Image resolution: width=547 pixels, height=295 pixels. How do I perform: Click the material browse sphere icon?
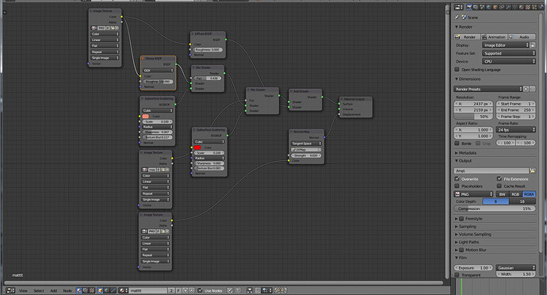[123, 290]
